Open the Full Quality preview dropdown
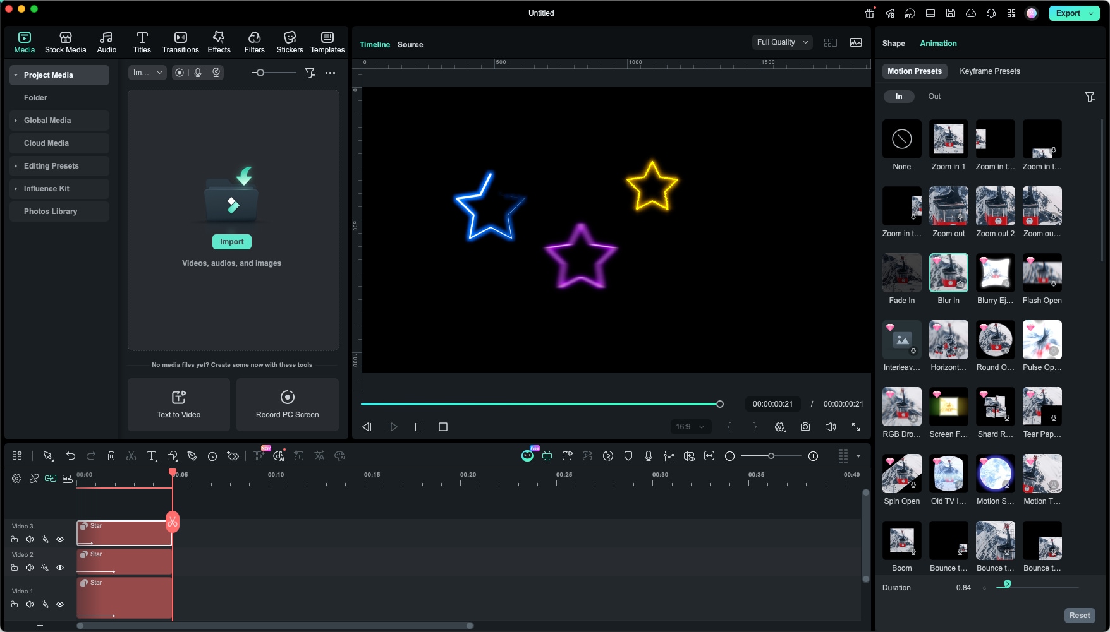This screenshot has width=1110, height=632. pyautogui.click(x=781, y=42)
